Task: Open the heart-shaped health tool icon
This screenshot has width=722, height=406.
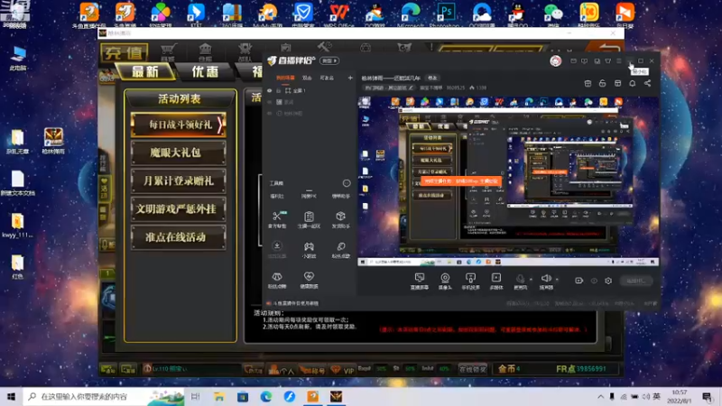Action: click(x=309, y=280)
